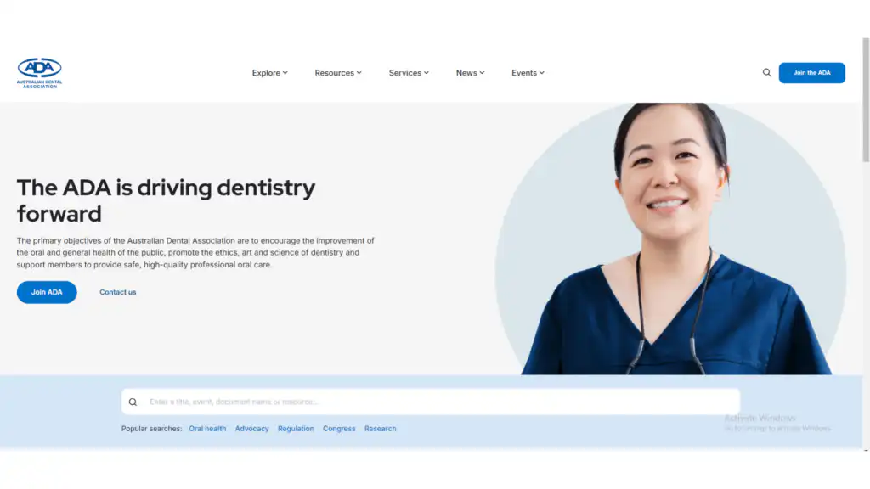Choose the 'Oral health' popular search

click(207, 429)
